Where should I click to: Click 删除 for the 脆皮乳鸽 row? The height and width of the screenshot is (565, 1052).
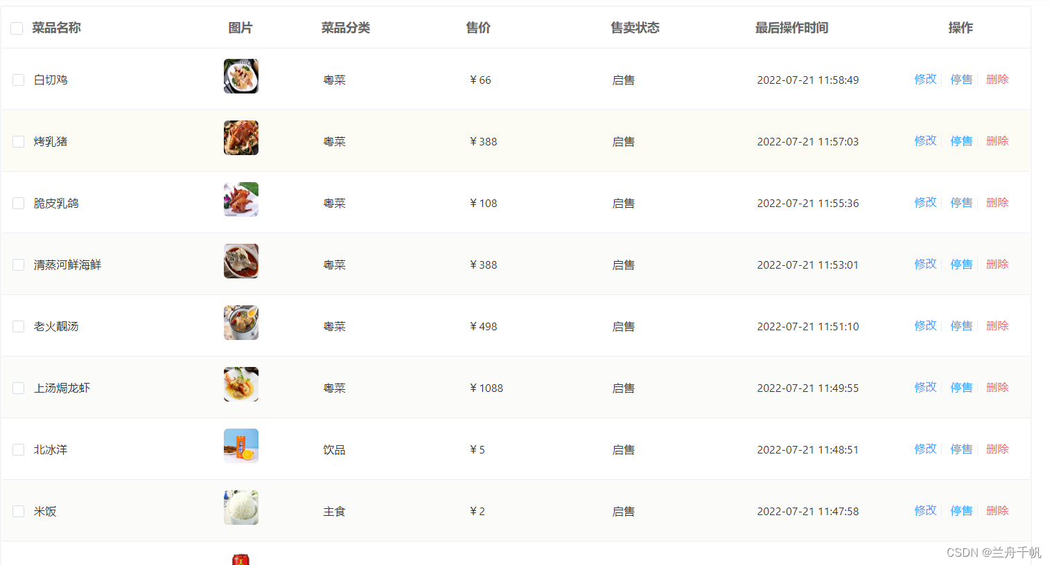pos(997,202)
